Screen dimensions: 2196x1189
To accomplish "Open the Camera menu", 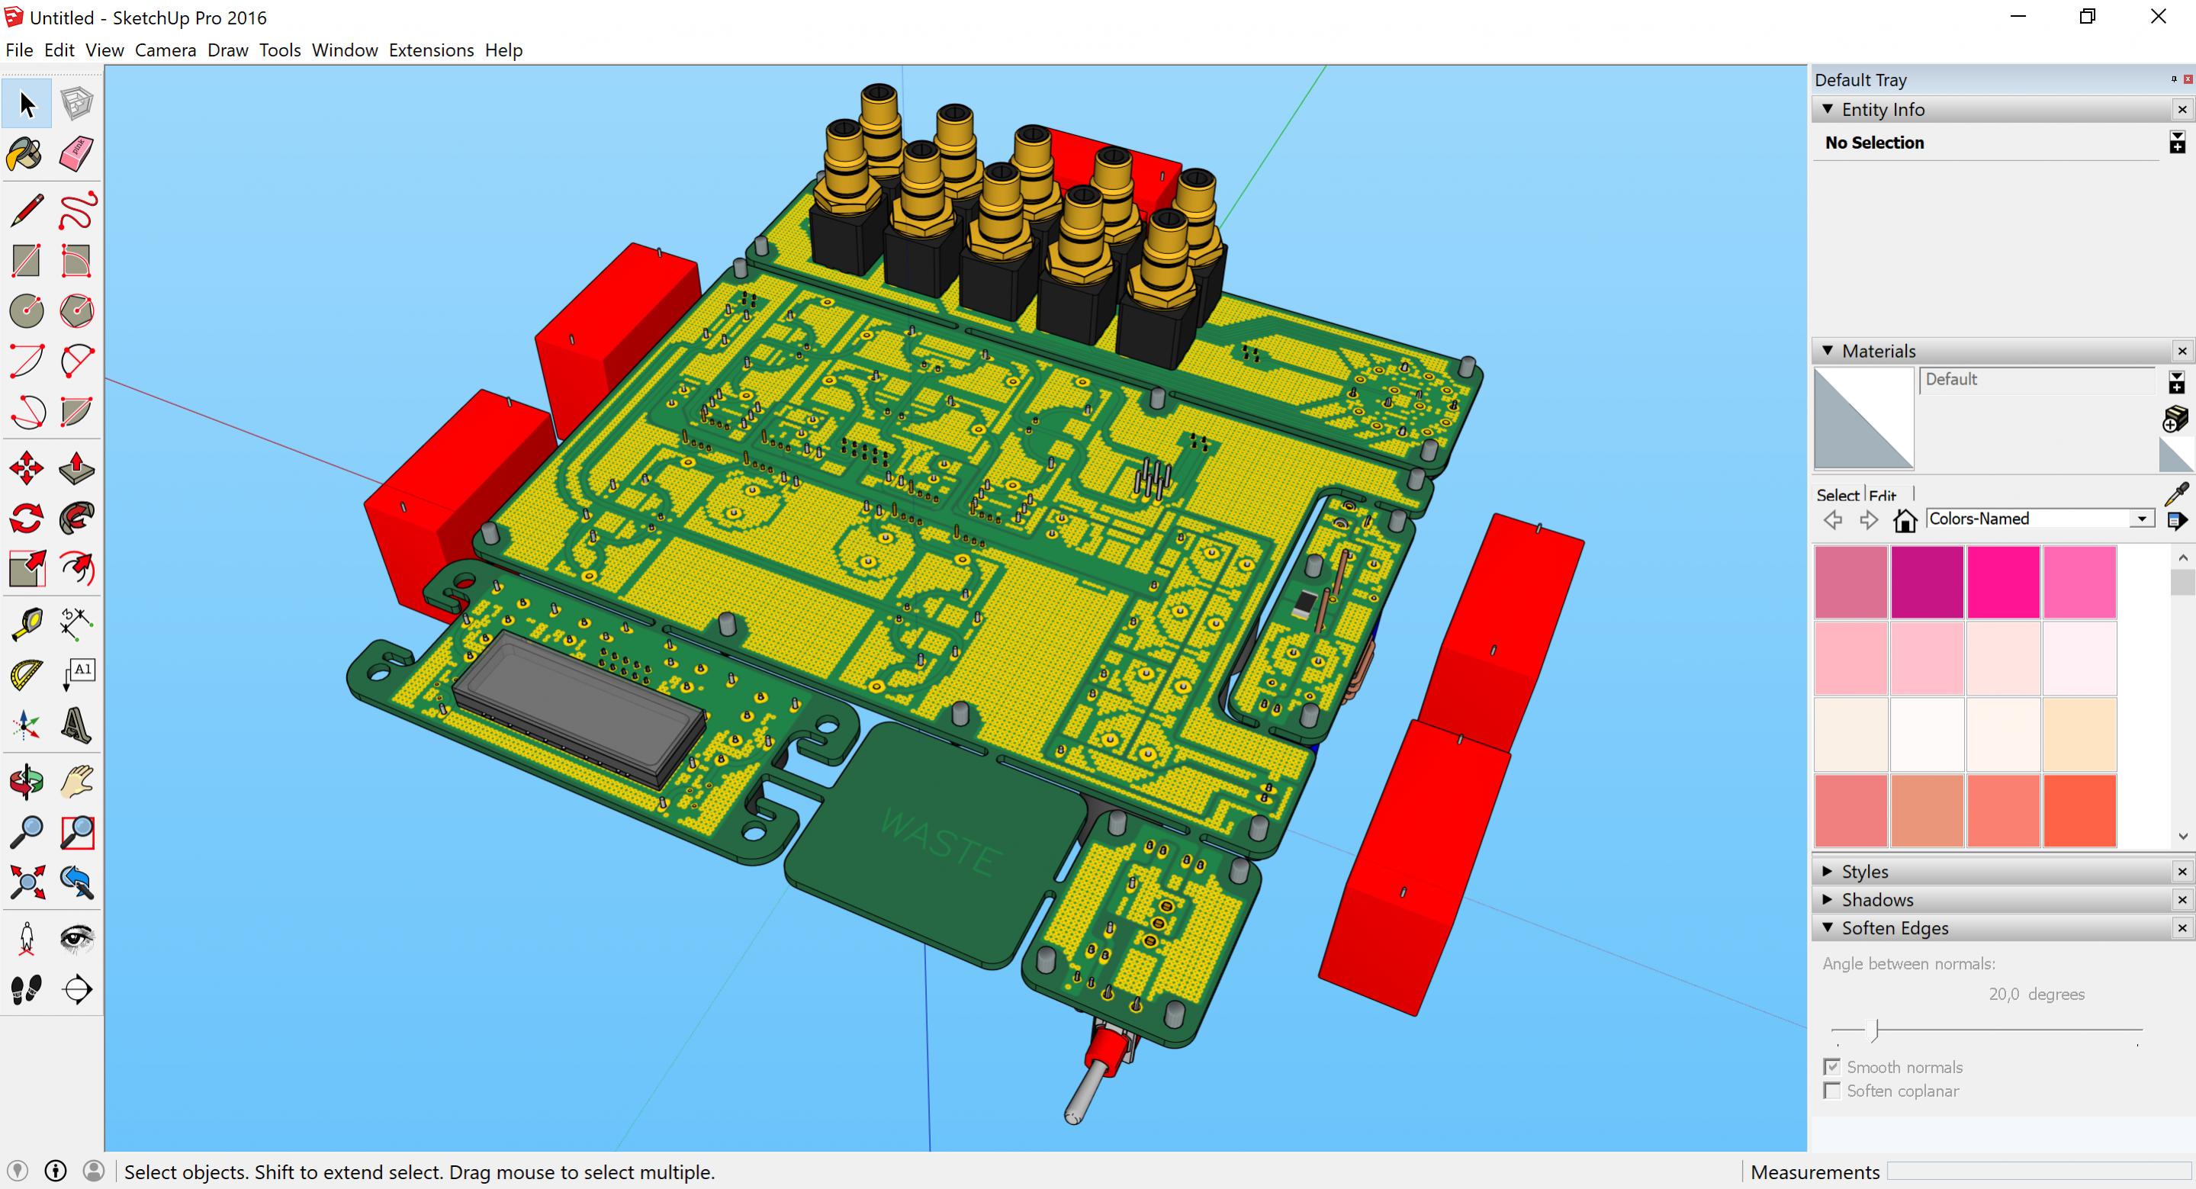I will 166,50.
